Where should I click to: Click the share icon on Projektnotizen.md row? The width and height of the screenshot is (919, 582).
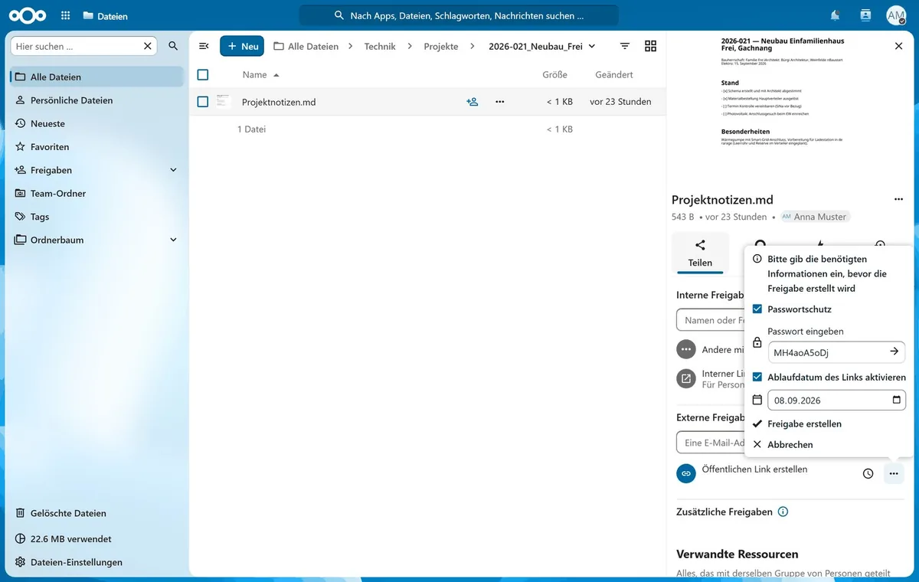[473, 102]
